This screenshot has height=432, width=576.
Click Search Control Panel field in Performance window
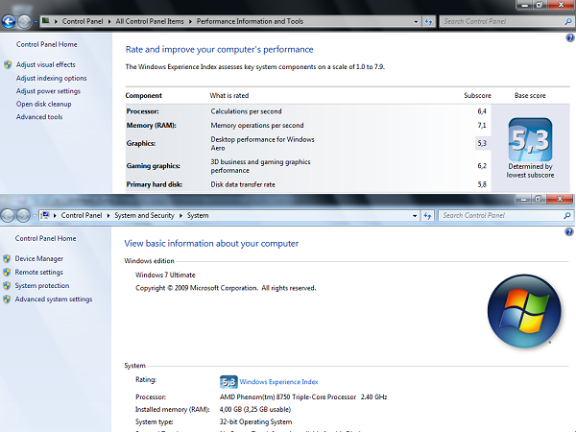point(502,22)
